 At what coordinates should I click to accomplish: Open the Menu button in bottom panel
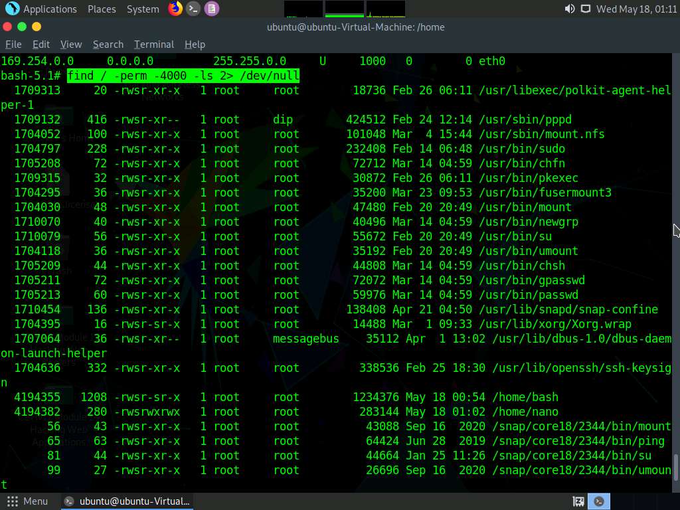27,501
